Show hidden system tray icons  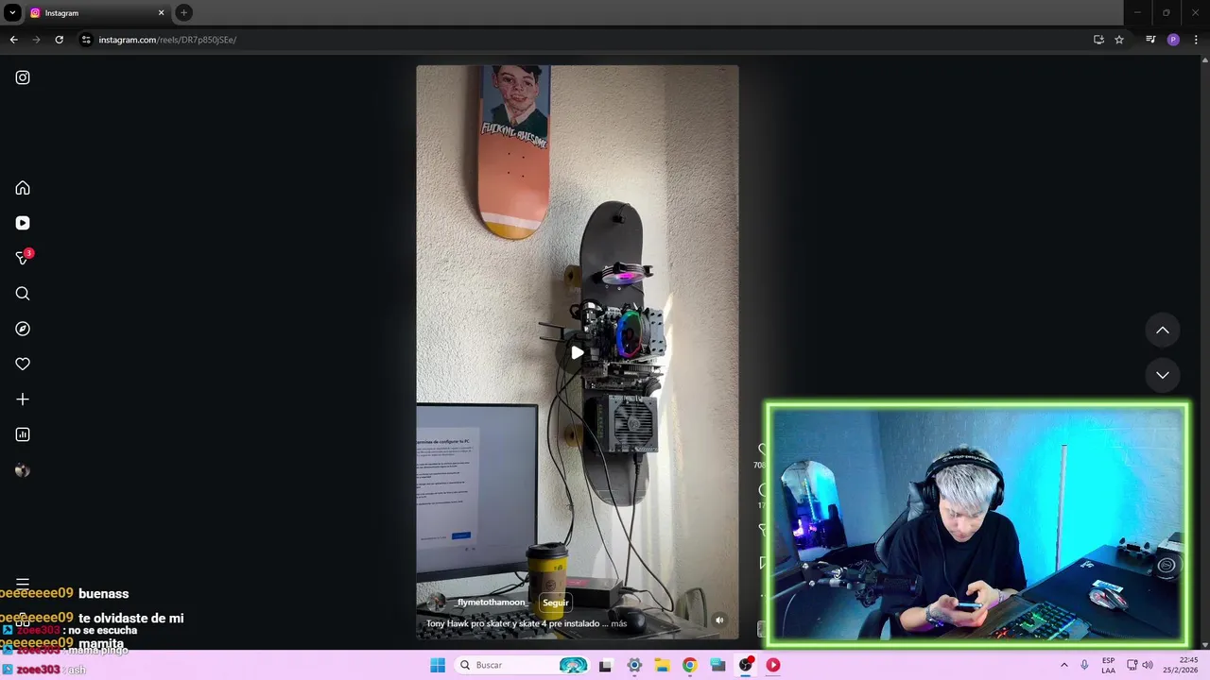tap(1063, 665)
